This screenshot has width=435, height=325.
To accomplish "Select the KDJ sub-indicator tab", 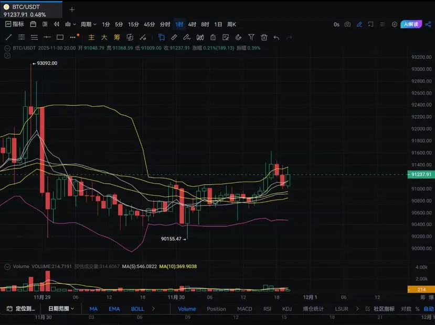I will click(287, 309).
